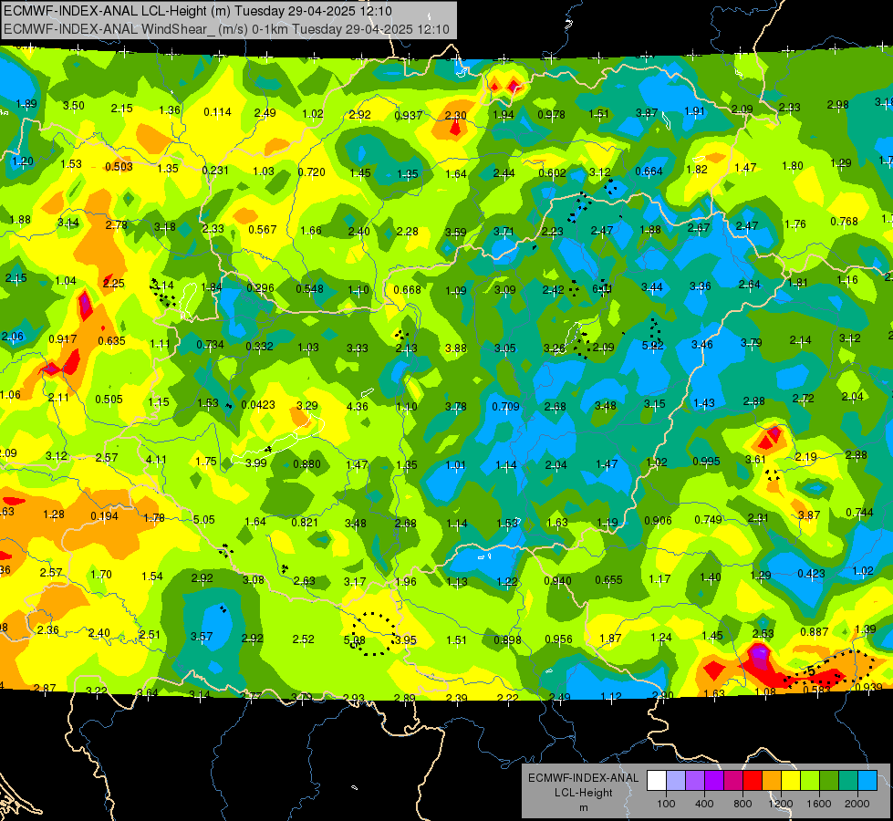Click the wind shear value 0.995
Viewport: 893px width, 821px height.
click(x=706, y=461)
